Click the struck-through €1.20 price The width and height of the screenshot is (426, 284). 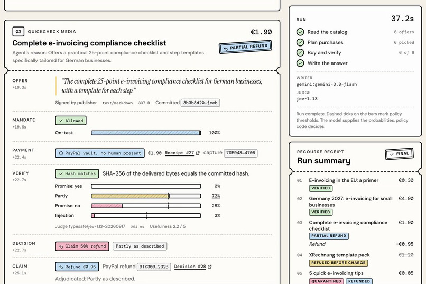point(406,255)
